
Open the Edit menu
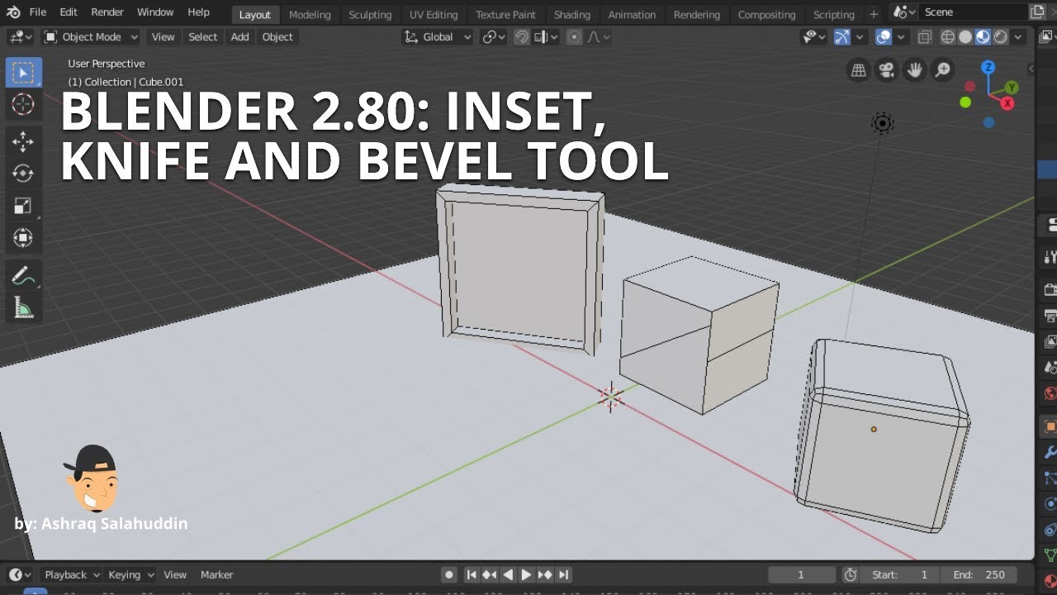click(x=69, y=12)
